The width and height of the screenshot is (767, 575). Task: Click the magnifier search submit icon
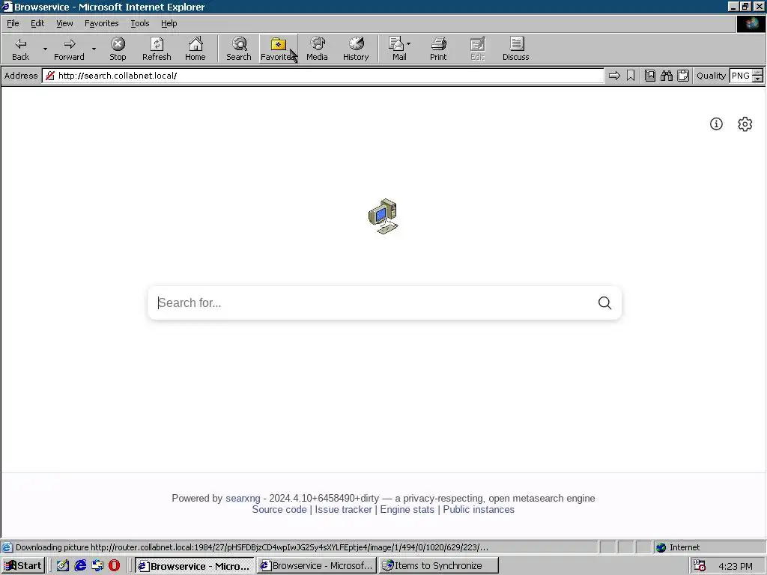click(x=604, y=302)
